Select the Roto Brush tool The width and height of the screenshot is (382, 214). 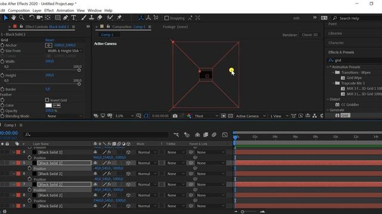pos(110,18)
